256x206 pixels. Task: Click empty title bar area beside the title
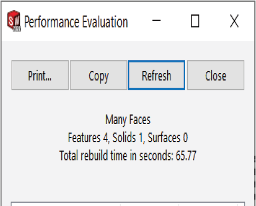[x=139, y=21]
